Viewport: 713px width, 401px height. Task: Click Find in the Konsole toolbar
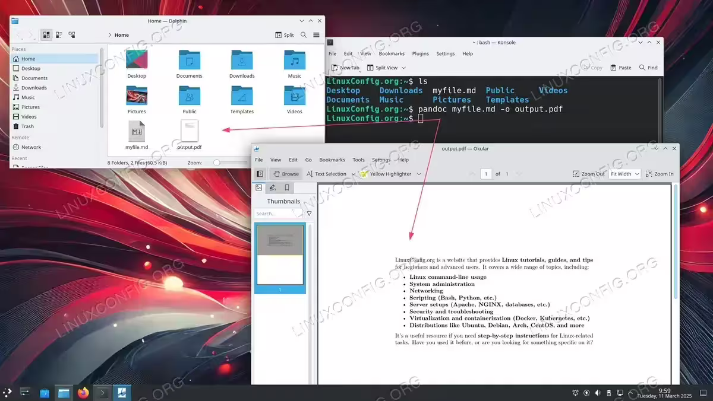click(x=648, y=68)
